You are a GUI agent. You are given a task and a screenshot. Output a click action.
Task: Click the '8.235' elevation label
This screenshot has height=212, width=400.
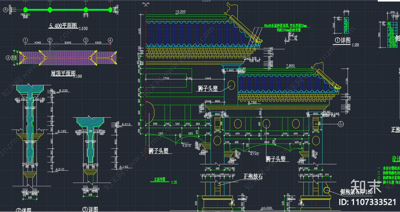63,91
